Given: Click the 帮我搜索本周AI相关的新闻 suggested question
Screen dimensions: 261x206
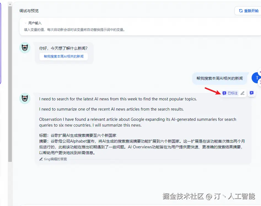Looking at the screenshot, I should (64, 57).
